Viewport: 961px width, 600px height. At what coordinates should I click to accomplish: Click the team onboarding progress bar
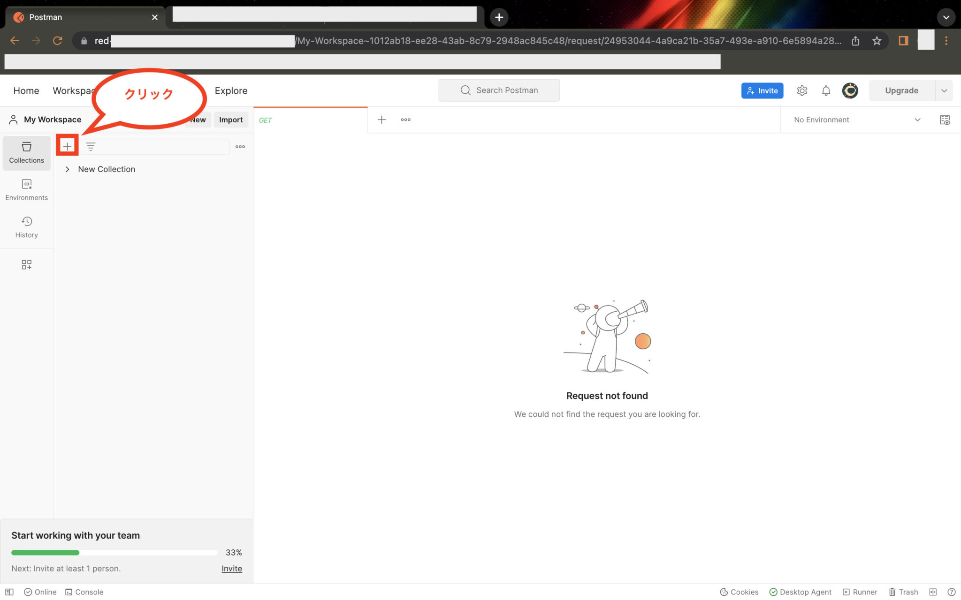click(114, 553)
